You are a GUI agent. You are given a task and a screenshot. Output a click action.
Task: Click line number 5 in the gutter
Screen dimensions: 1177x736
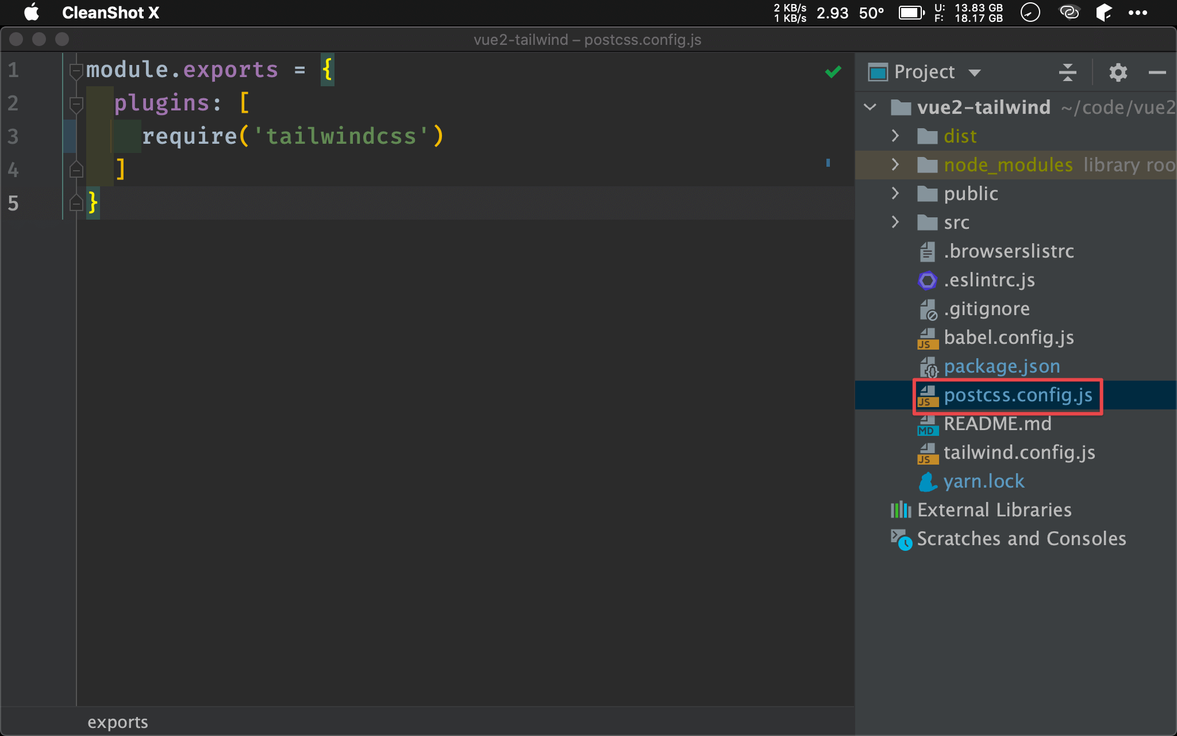point(13,203)
